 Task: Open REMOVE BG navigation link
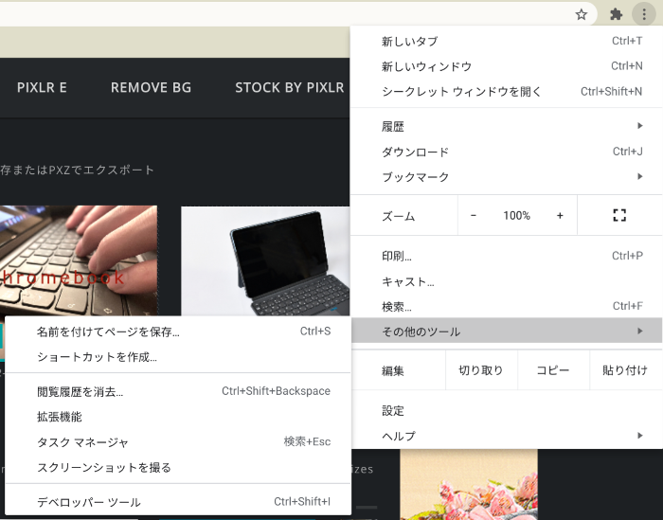pos(151,87)
